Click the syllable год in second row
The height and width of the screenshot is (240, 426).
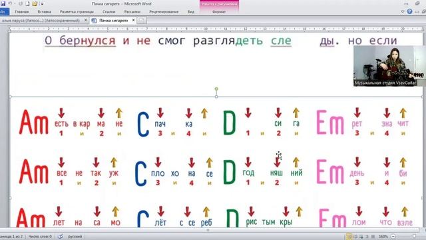click(248, 173)
